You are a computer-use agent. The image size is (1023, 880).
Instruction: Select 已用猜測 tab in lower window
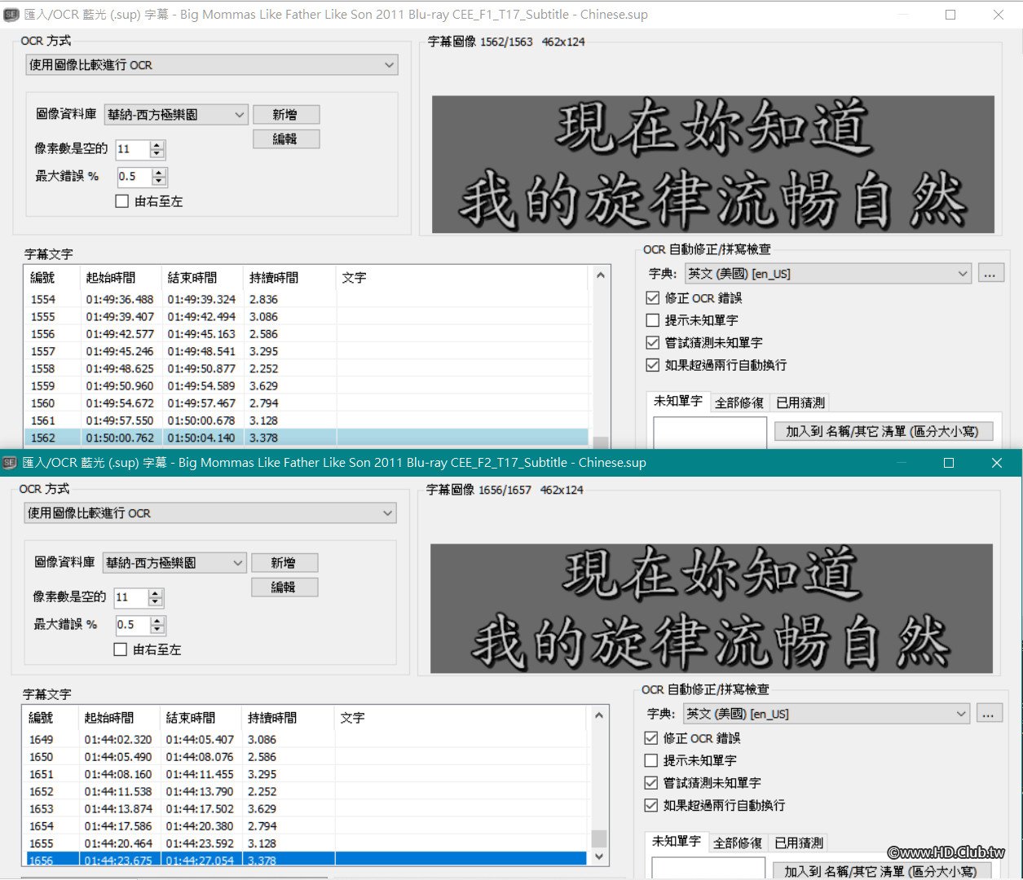pyautogui.click(x=799, y=843)
